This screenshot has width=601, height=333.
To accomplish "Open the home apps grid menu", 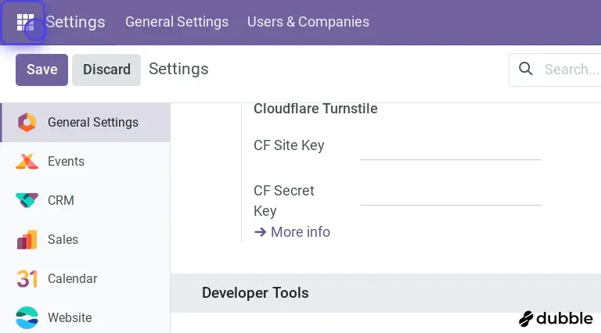I will pyautogui.click(x=25, y=22).
